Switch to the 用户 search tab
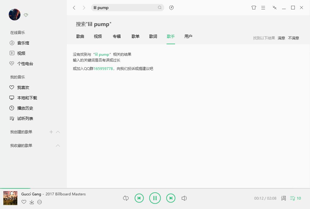 (x=188, y=36)
